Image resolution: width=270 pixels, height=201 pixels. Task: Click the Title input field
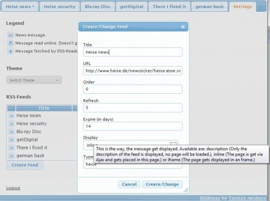(132, 52)
